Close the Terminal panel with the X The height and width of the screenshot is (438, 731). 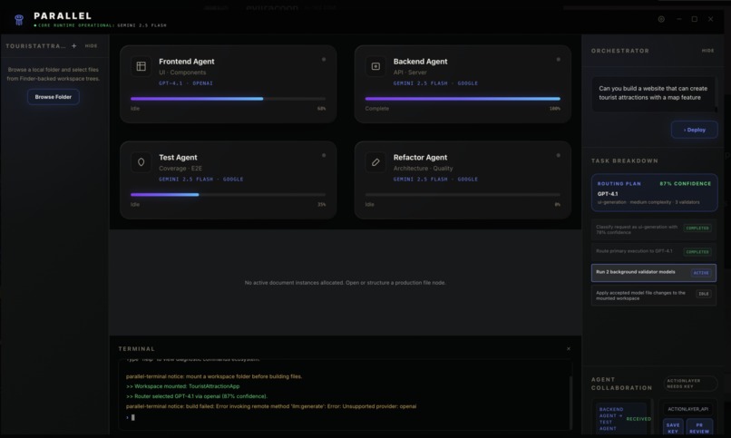pyautogui.click(x=569, y=348)
